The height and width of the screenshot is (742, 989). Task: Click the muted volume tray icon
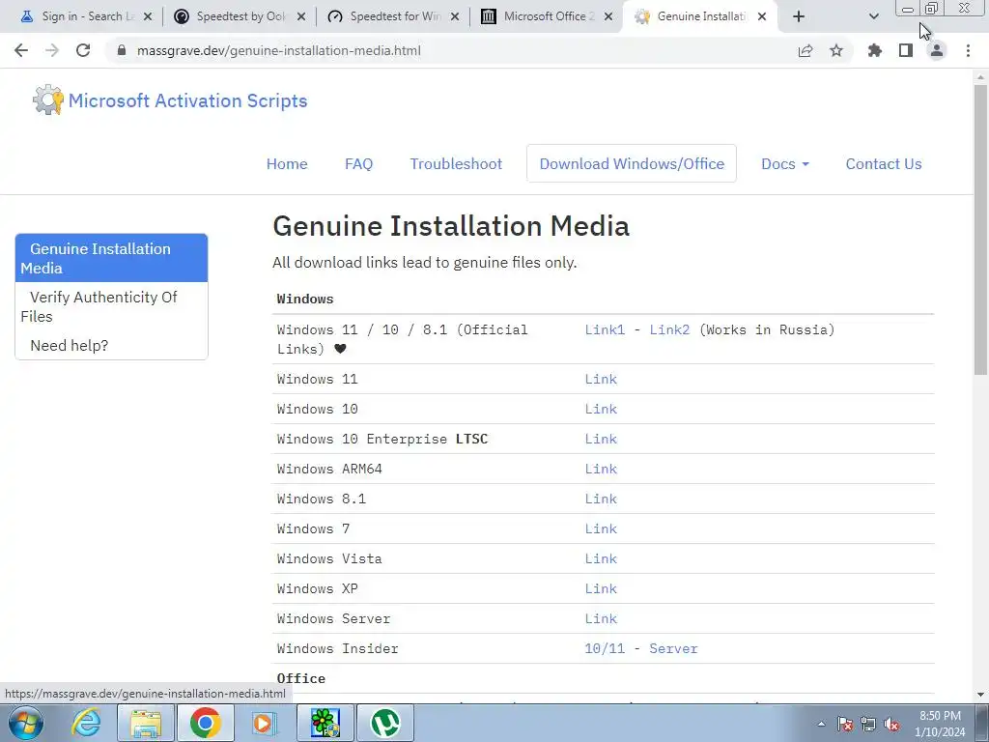pyautogui.click(x=891, y=724)
